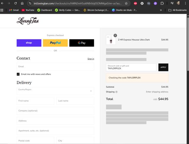
Task: Click the Apartment, suite field
Action: [x=55, y=131]
